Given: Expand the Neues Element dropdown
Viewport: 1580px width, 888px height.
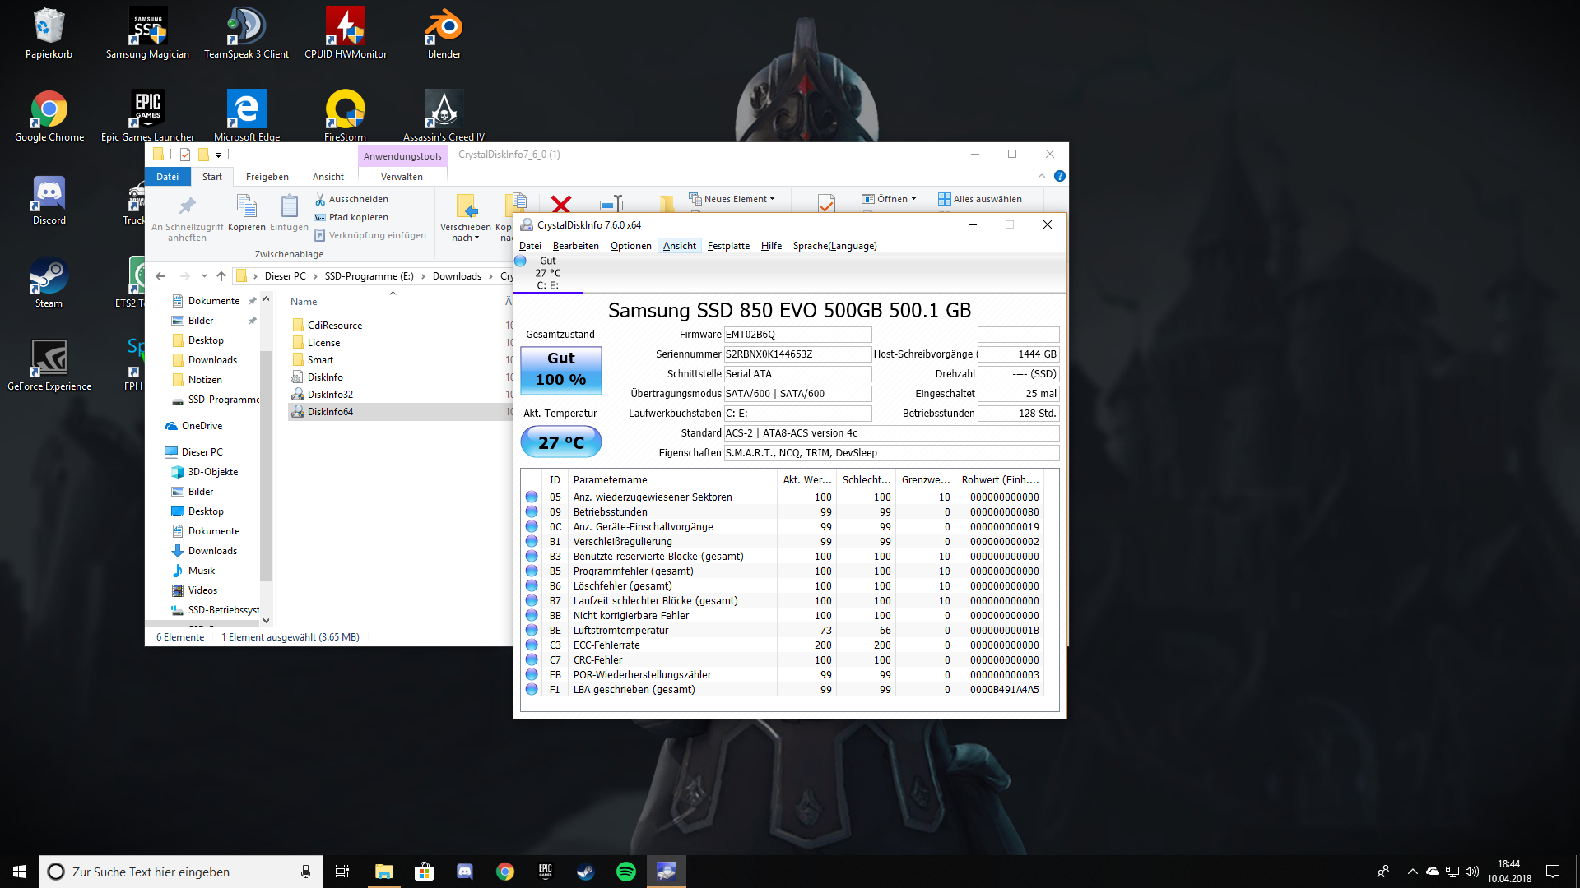Looking at the screenshot, I should [739, 199].
